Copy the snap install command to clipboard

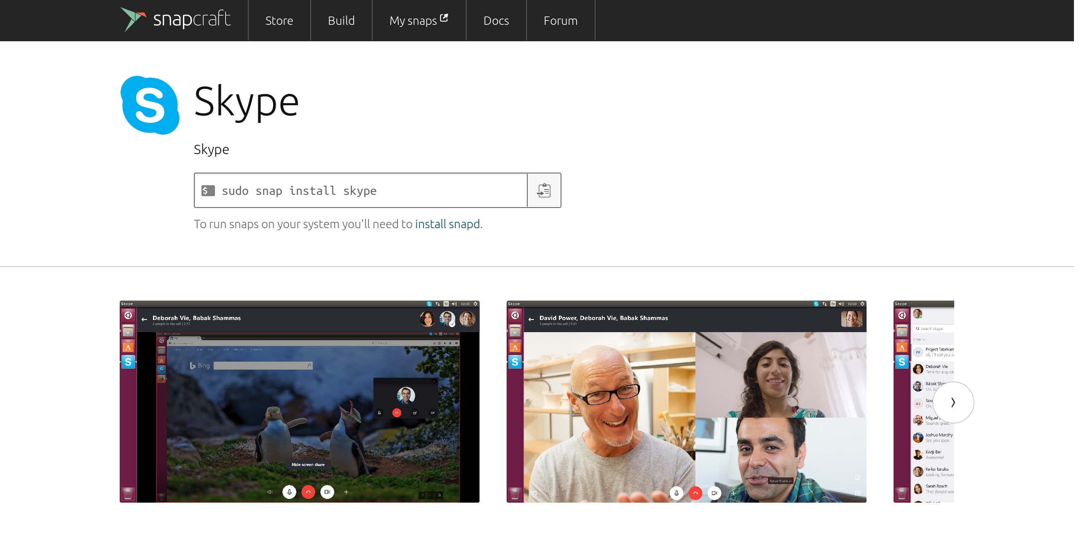click(544, 190)
